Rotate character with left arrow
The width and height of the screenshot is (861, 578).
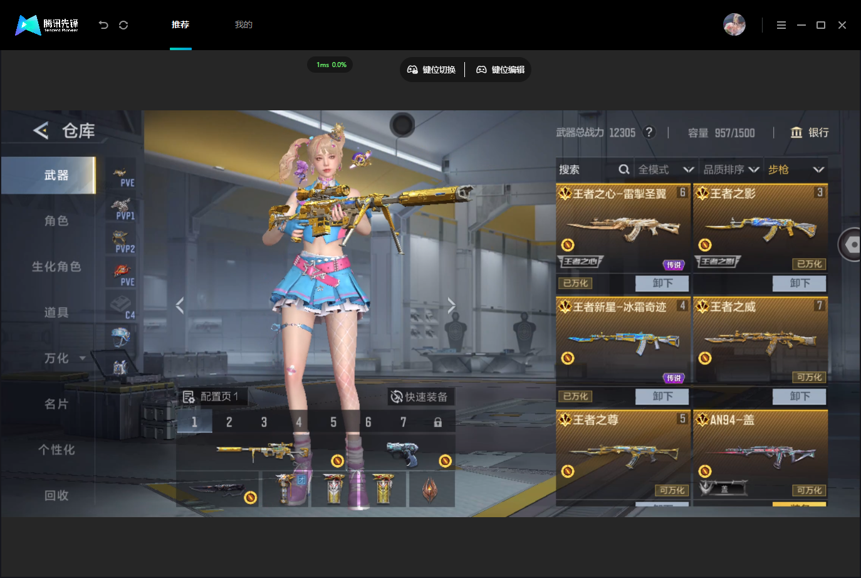(180, 305)
